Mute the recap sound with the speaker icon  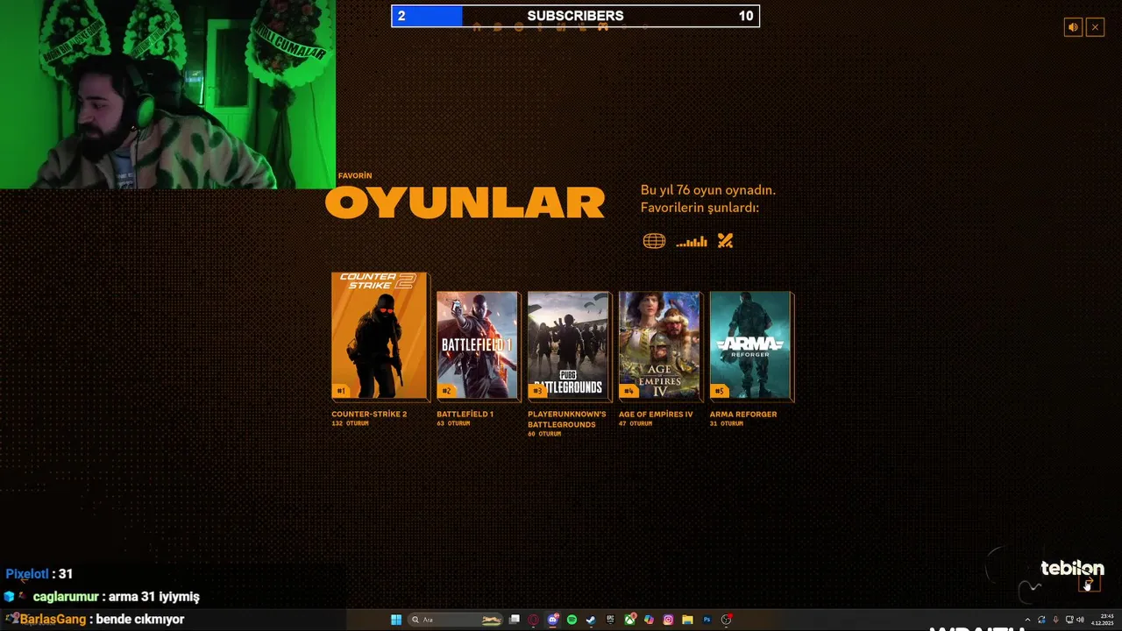1073,27
